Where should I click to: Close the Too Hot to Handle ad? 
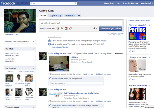click(x=150, y=86)
